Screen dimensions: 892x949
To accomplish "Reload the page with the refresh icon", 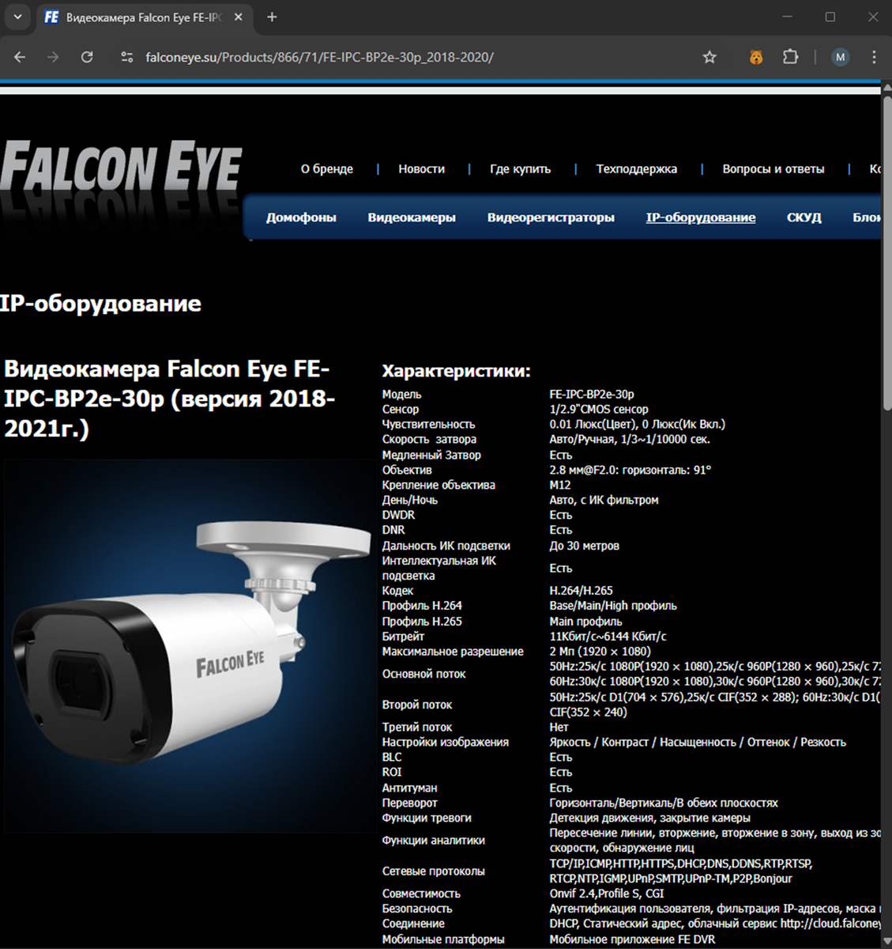I will click(87, 57).
